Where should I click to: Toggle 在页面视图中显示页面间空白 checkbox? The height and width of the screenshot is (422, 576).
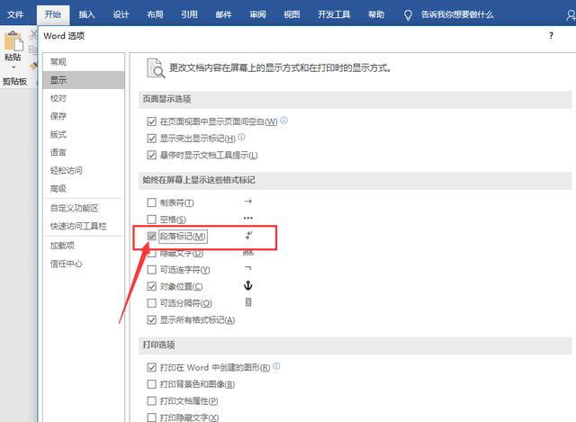(x=151, y=121)
